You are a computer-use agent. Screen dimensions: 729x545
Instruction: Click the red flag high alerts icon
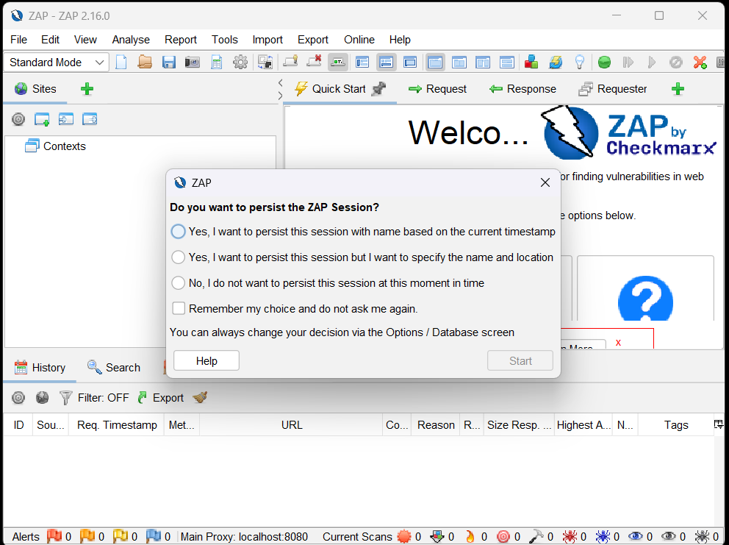[54, 536]
